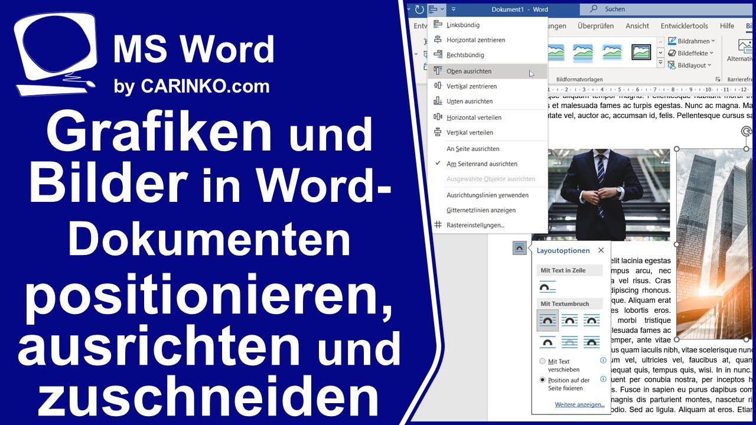Select the Vor den Text wrap option
The height and width of the screenshot is (425, 756).
coord(591,342)
